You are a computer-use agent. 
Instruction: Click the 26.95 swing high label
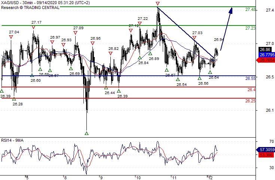[96, 39]
